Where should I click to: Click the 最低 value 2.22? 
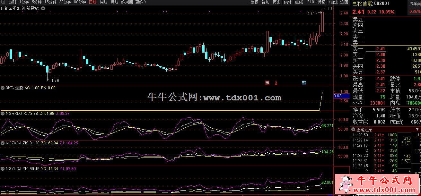tap(381, 91)
